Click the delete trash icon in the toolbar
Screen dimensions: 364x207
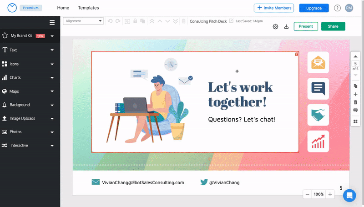(183, 21)
